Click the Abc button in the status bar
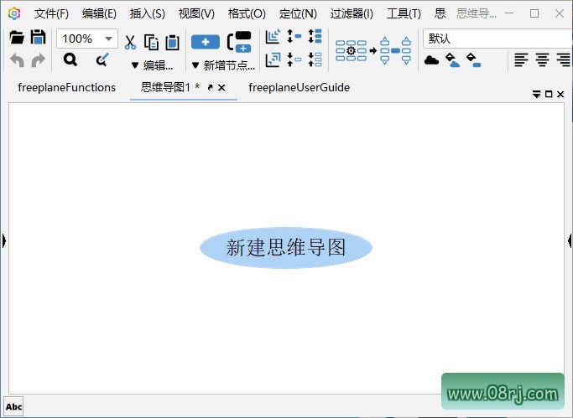The image size is (573, 418). pyautogui.click(x=14, y=407)
